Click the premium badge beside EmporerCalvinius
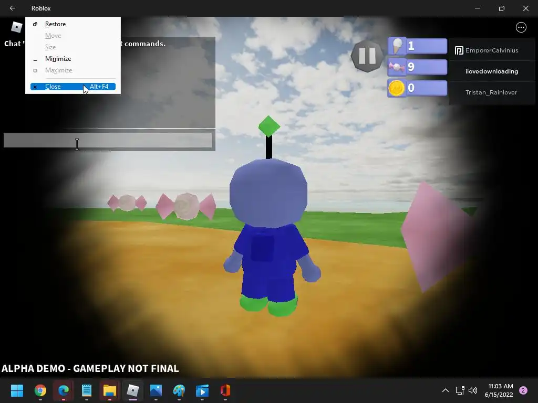This screenshot has height=403, width=538. pos(459,51)
